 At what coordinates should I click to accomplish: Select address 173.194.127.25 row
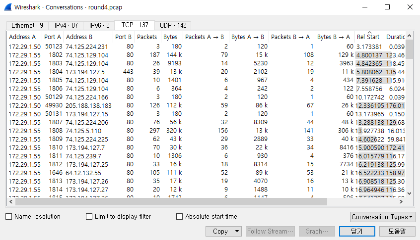point(206,164)
